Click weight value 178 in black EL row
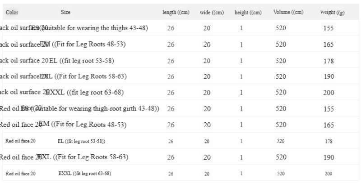361x183 pixels. click(329, 61)
